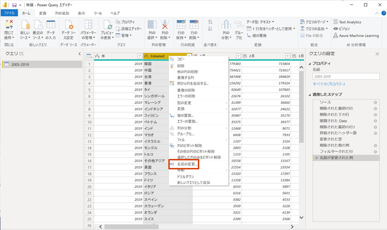Open the gear for the フィルターされた行 step
This screenshot has height=230, width=387.
pyautogui.click(x=375, y=152)
